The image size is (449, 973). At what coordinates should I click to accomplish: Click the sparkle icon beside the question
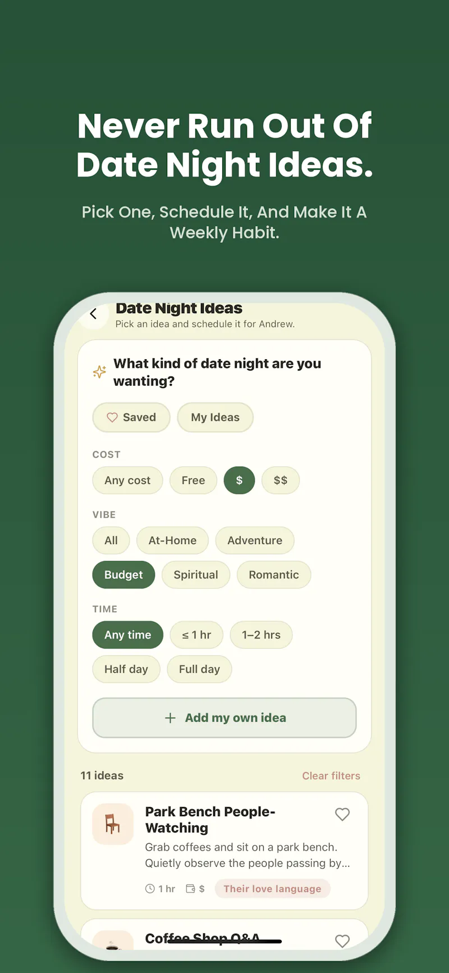(99, 372)
